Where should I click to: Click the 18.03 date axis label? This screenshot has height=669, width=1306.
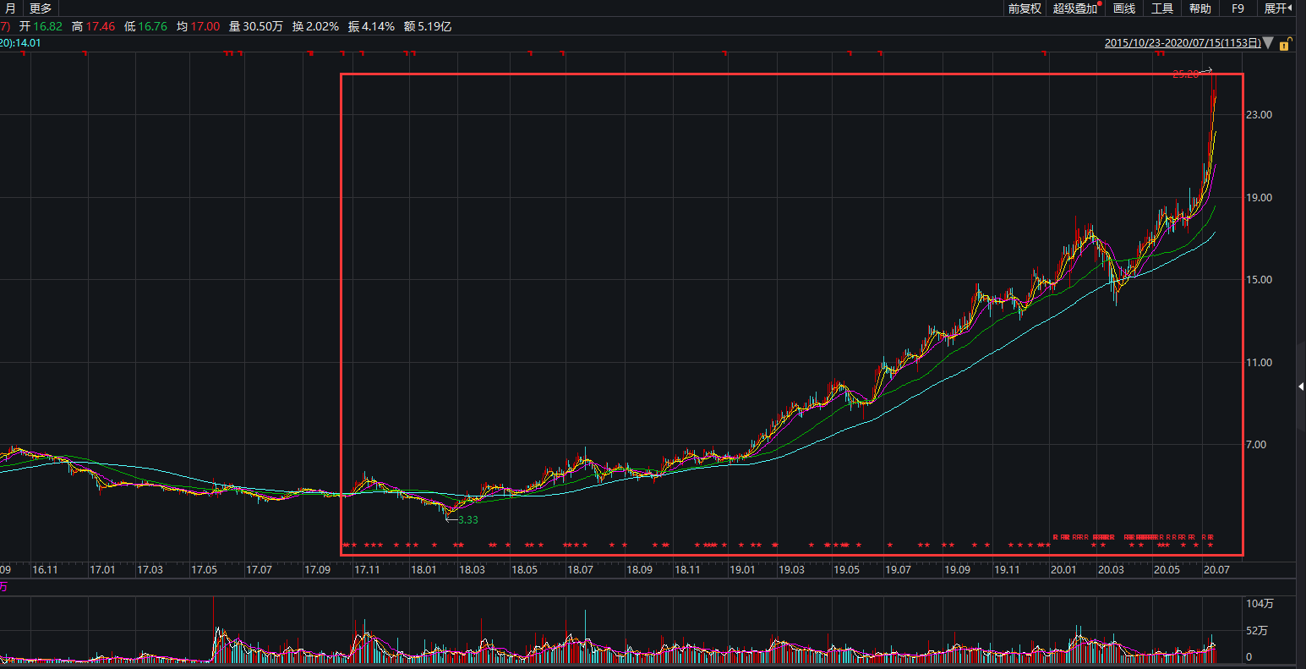[472, 569]
